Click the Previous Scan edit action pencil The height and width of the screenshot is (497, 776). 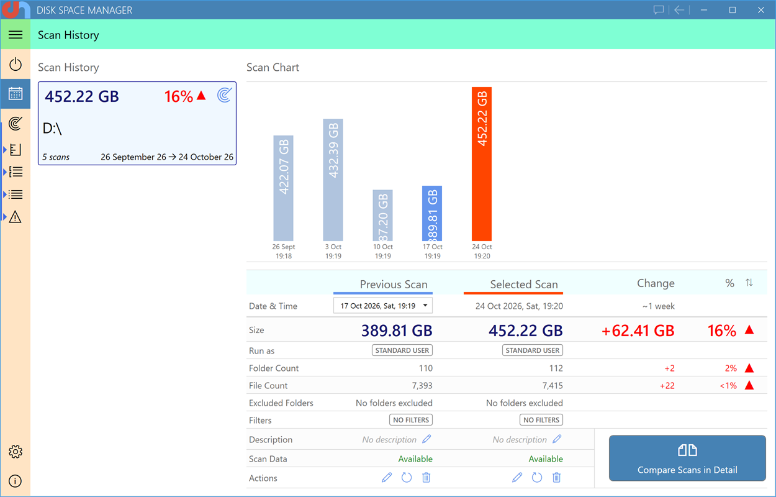coord(387,478)
